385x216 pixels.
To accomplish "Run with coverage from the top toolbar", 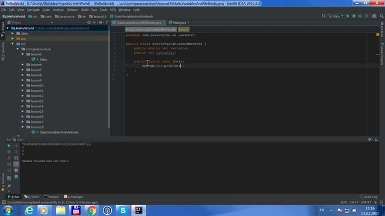I will pos(360,16).
